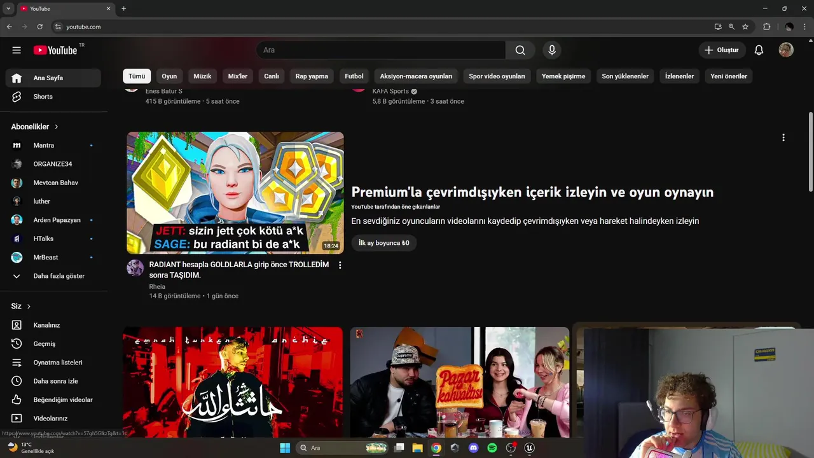The width and height of the screenshot is (814, 458).
Task: Select the Canlı filter chip
Action: pyautogui.click(x=272, y=76)
